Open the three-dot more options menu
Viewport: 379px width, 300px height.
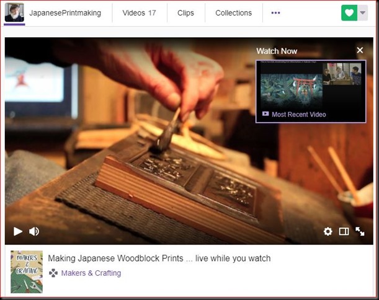tap(275, 13)
